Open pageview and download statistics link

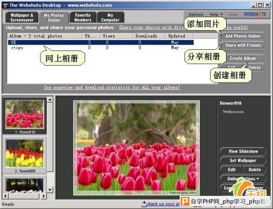(x=112, y=87)
